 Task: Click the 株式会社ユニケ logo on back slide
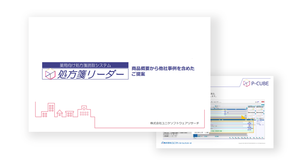tap(176, 143)
